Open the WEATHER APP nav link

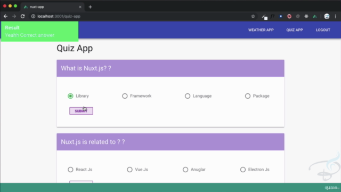tap(261, 30)
